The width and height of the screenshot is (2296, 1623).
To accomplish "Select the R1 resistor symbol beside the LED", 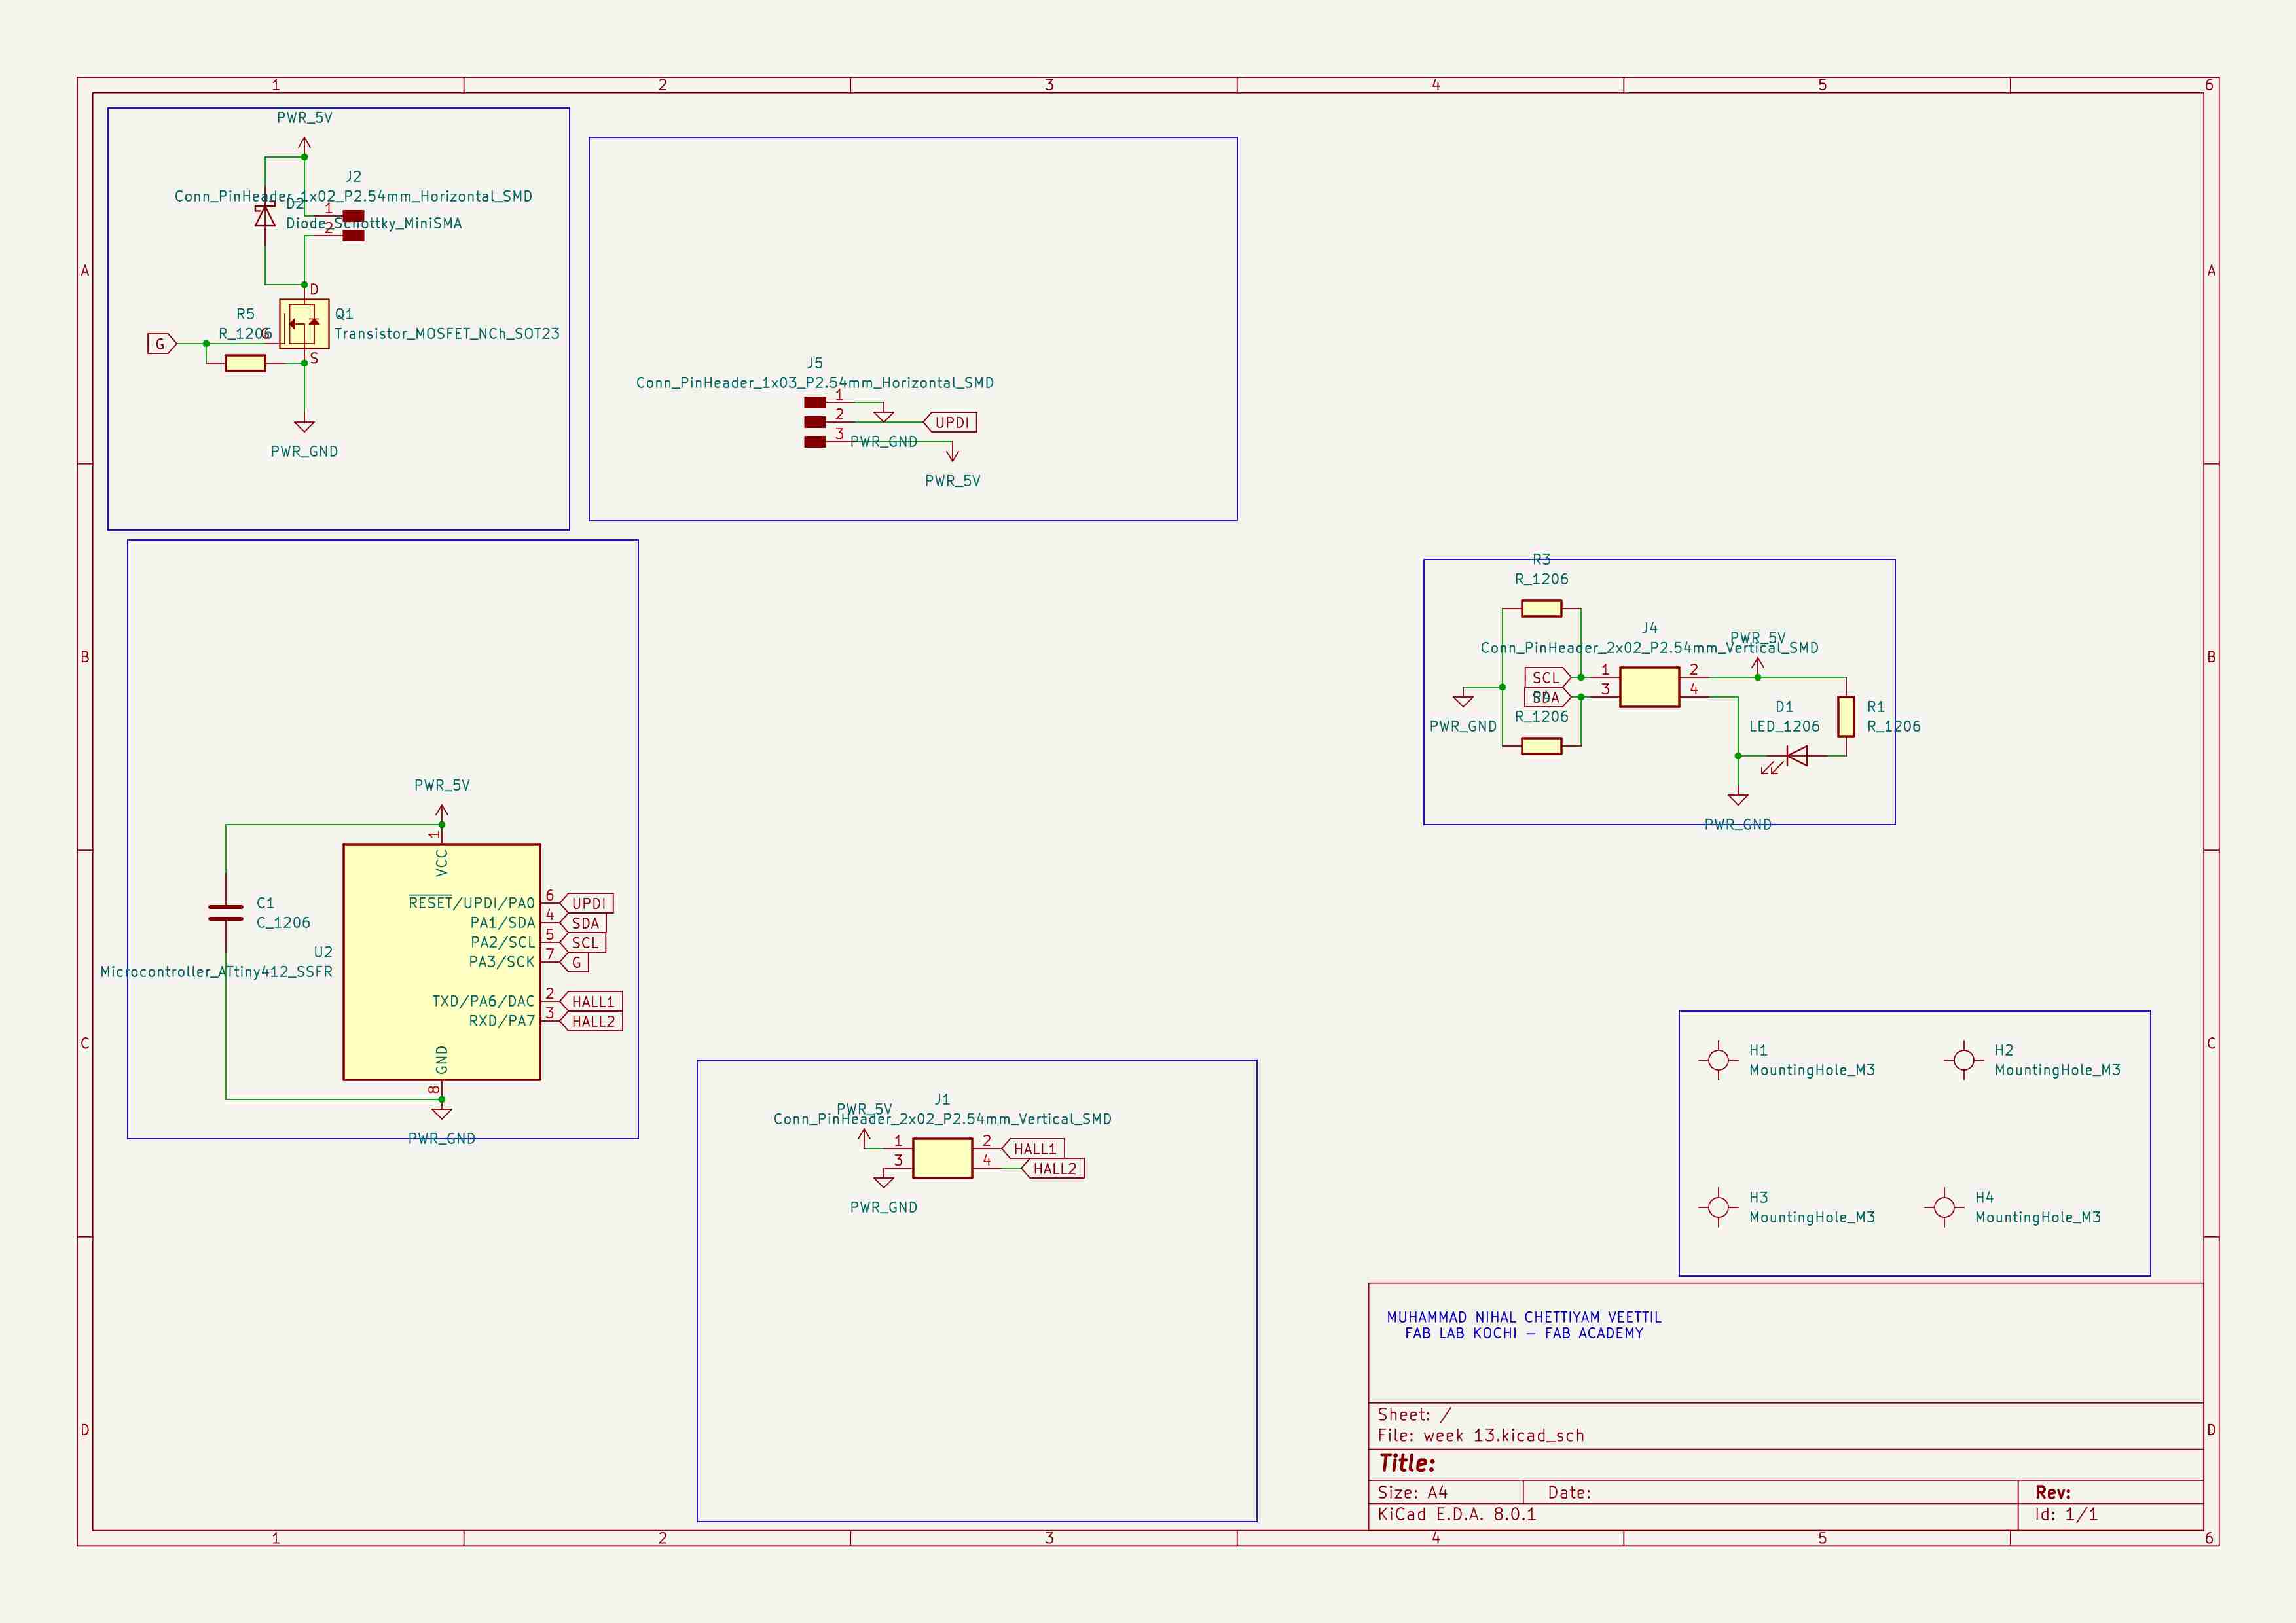I will coord(1846,717).
